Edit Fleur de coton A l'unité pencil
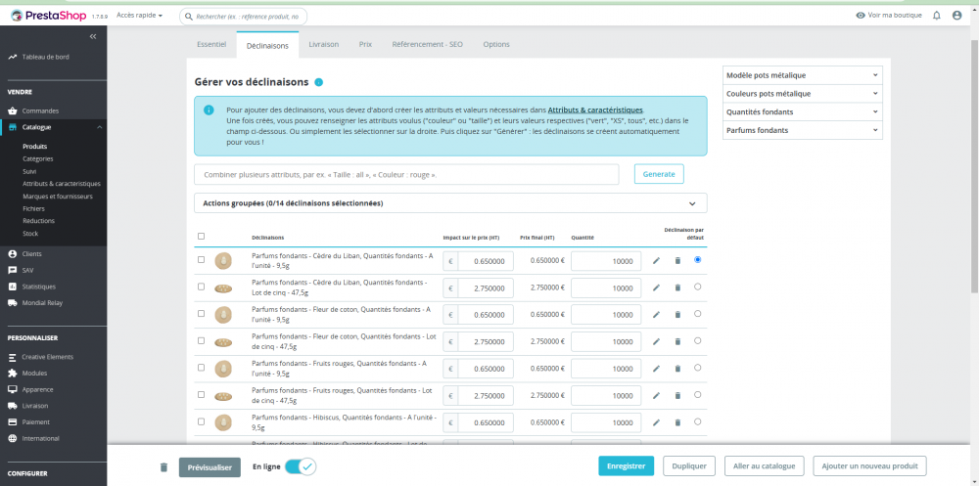The width and height of the screenshot is (979, 486). (656, 315)
